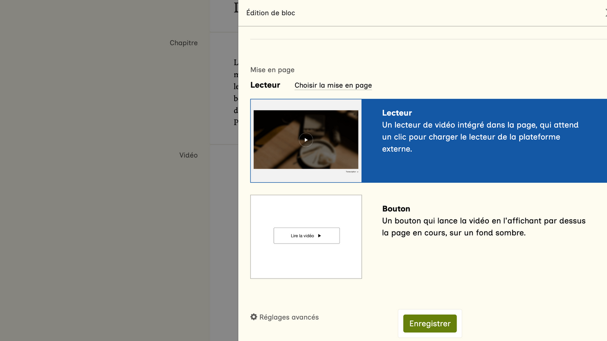
Task: Select the Vidéo block in the page
Action: [x=188, y=155]
